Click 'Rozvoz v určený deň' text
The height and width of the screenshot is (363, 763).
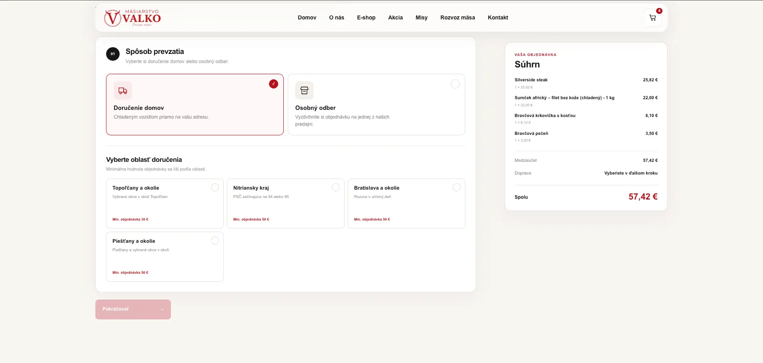coord(372,197)
